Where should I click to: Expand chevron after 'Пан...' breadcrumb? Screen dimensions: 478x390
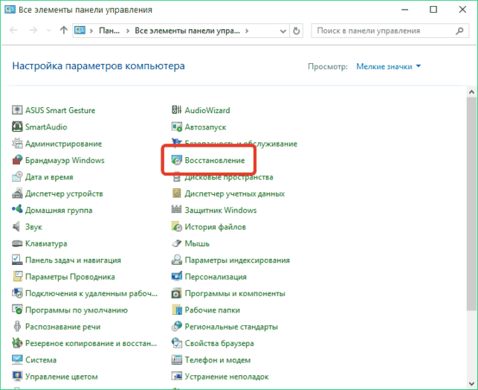click(127, 31)
